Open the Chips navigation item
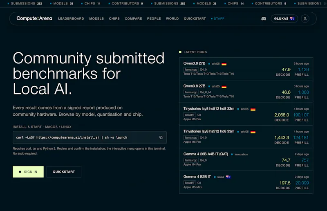 (114, 18)
